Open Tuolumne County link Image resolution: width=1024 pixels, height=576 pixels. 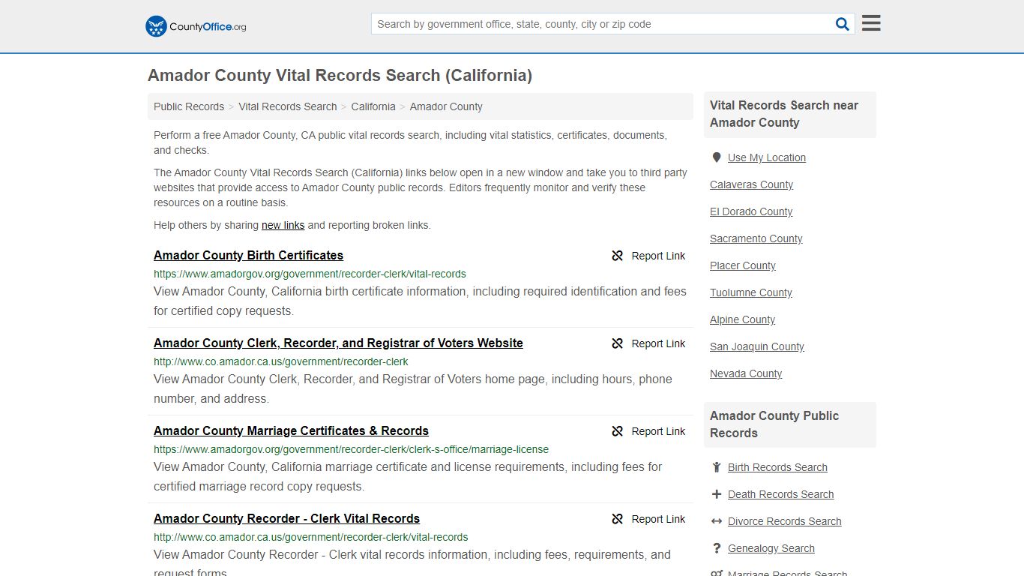(x=751, y=292)
